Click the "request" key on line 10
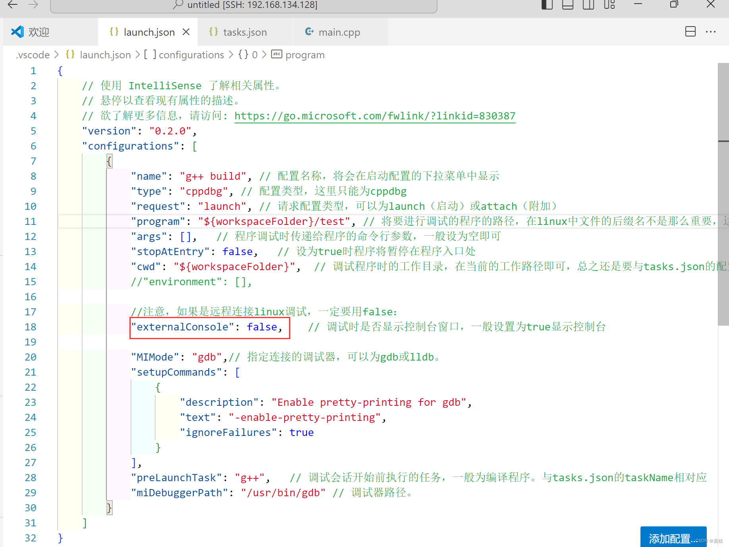The height and width of the screenshot is (547, 729). click(158, 206)
